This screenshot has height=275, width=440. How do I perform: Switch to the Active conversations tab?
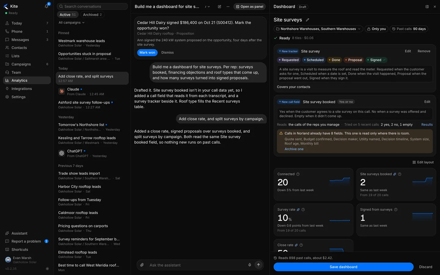(x=68, y=15)
